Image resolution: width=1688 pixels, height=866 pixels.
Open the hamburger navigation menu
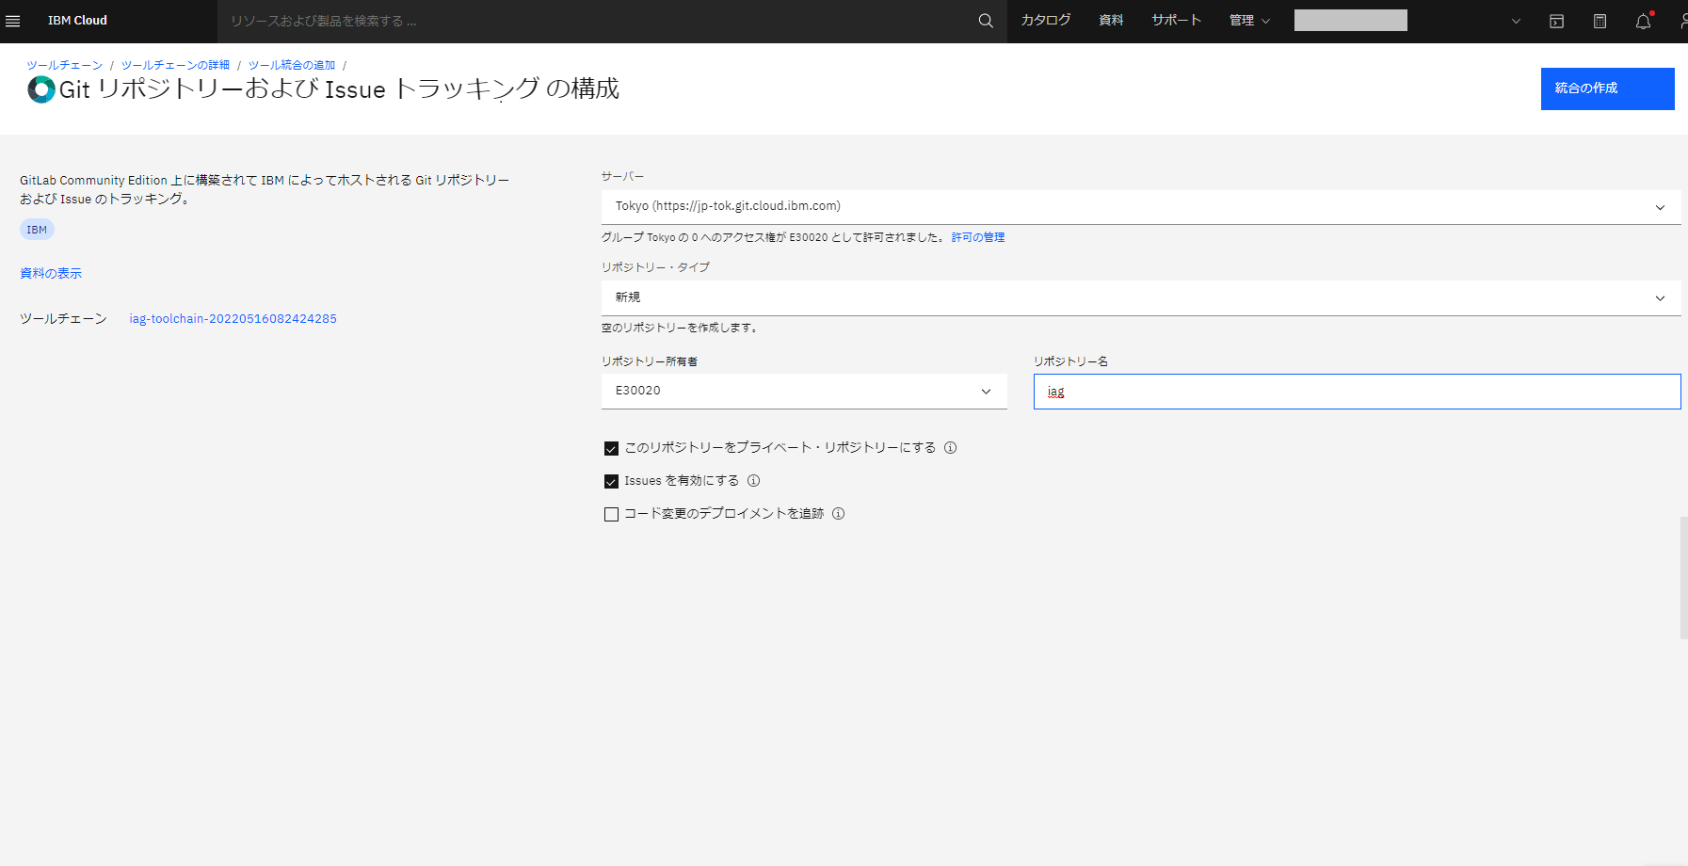(x=13, y=21)
